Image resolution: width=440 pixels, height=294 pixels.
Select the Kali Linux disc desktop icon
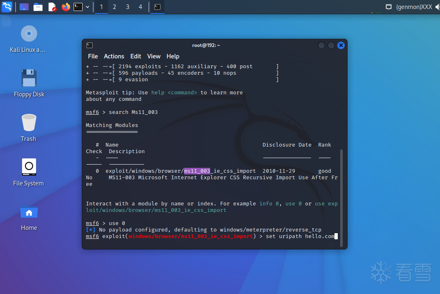[29, 39]
